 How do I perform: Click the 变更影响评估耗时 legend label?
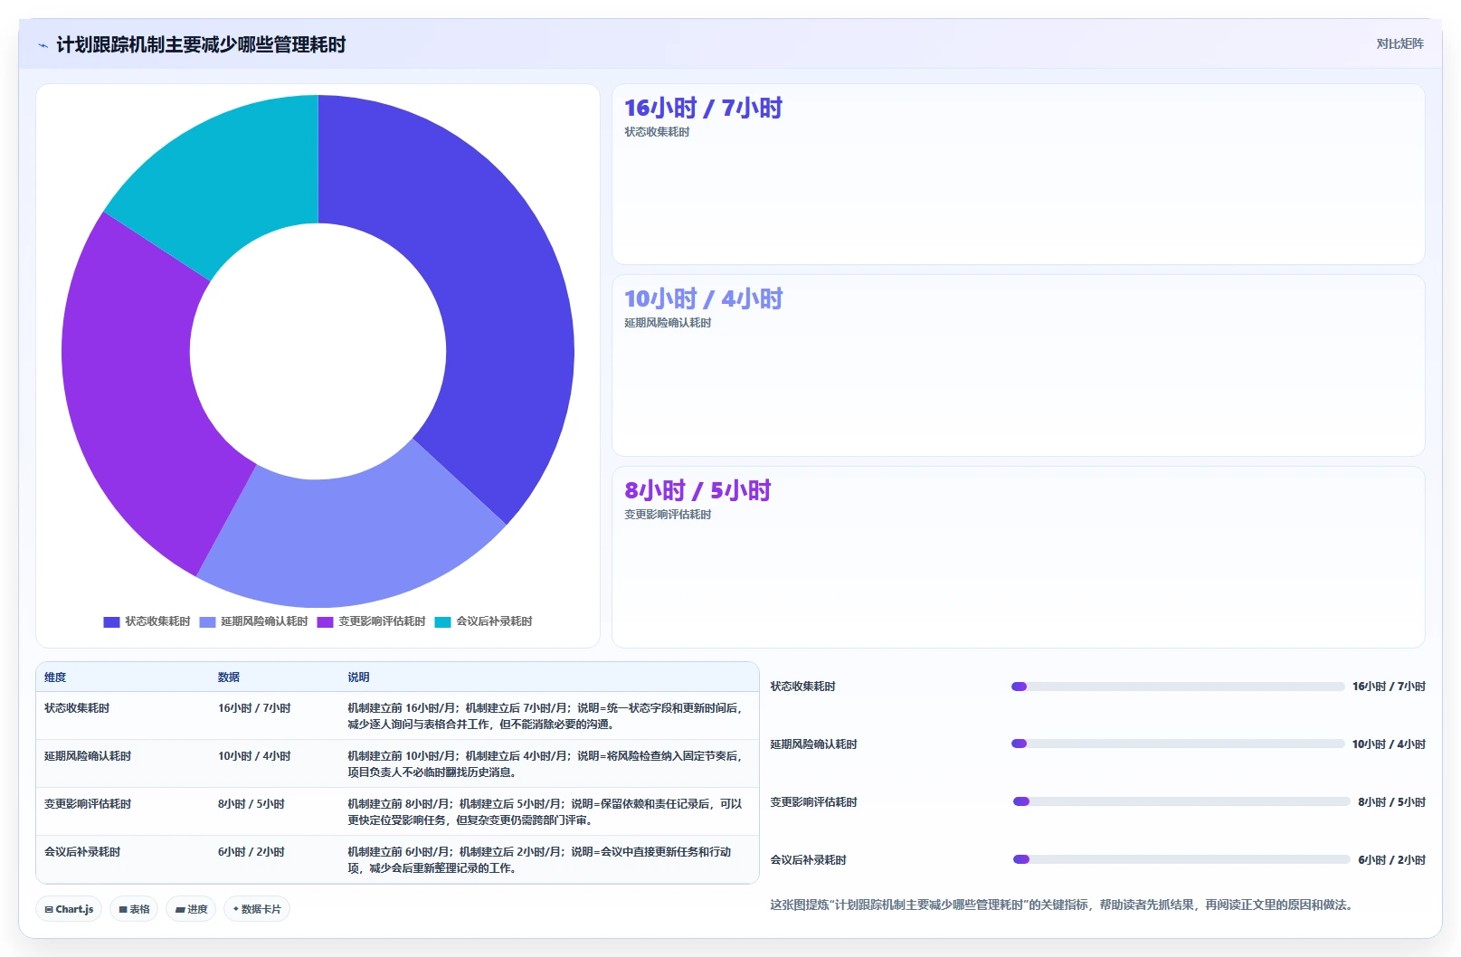pyautogui.click(x=382, y=621)
